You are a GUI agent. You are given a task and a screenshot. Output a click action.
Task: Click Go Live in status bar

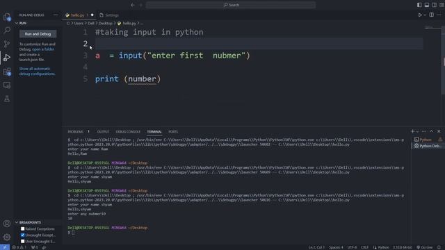tap(425, 247)
